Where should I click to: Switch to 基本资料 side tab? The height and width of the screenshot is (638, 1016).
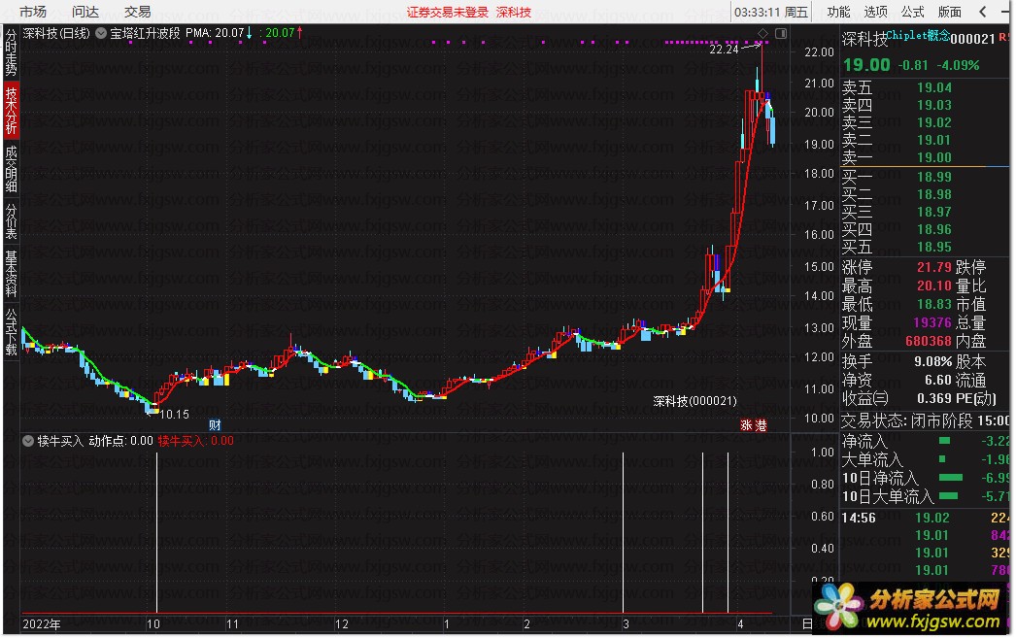(11, 273)
